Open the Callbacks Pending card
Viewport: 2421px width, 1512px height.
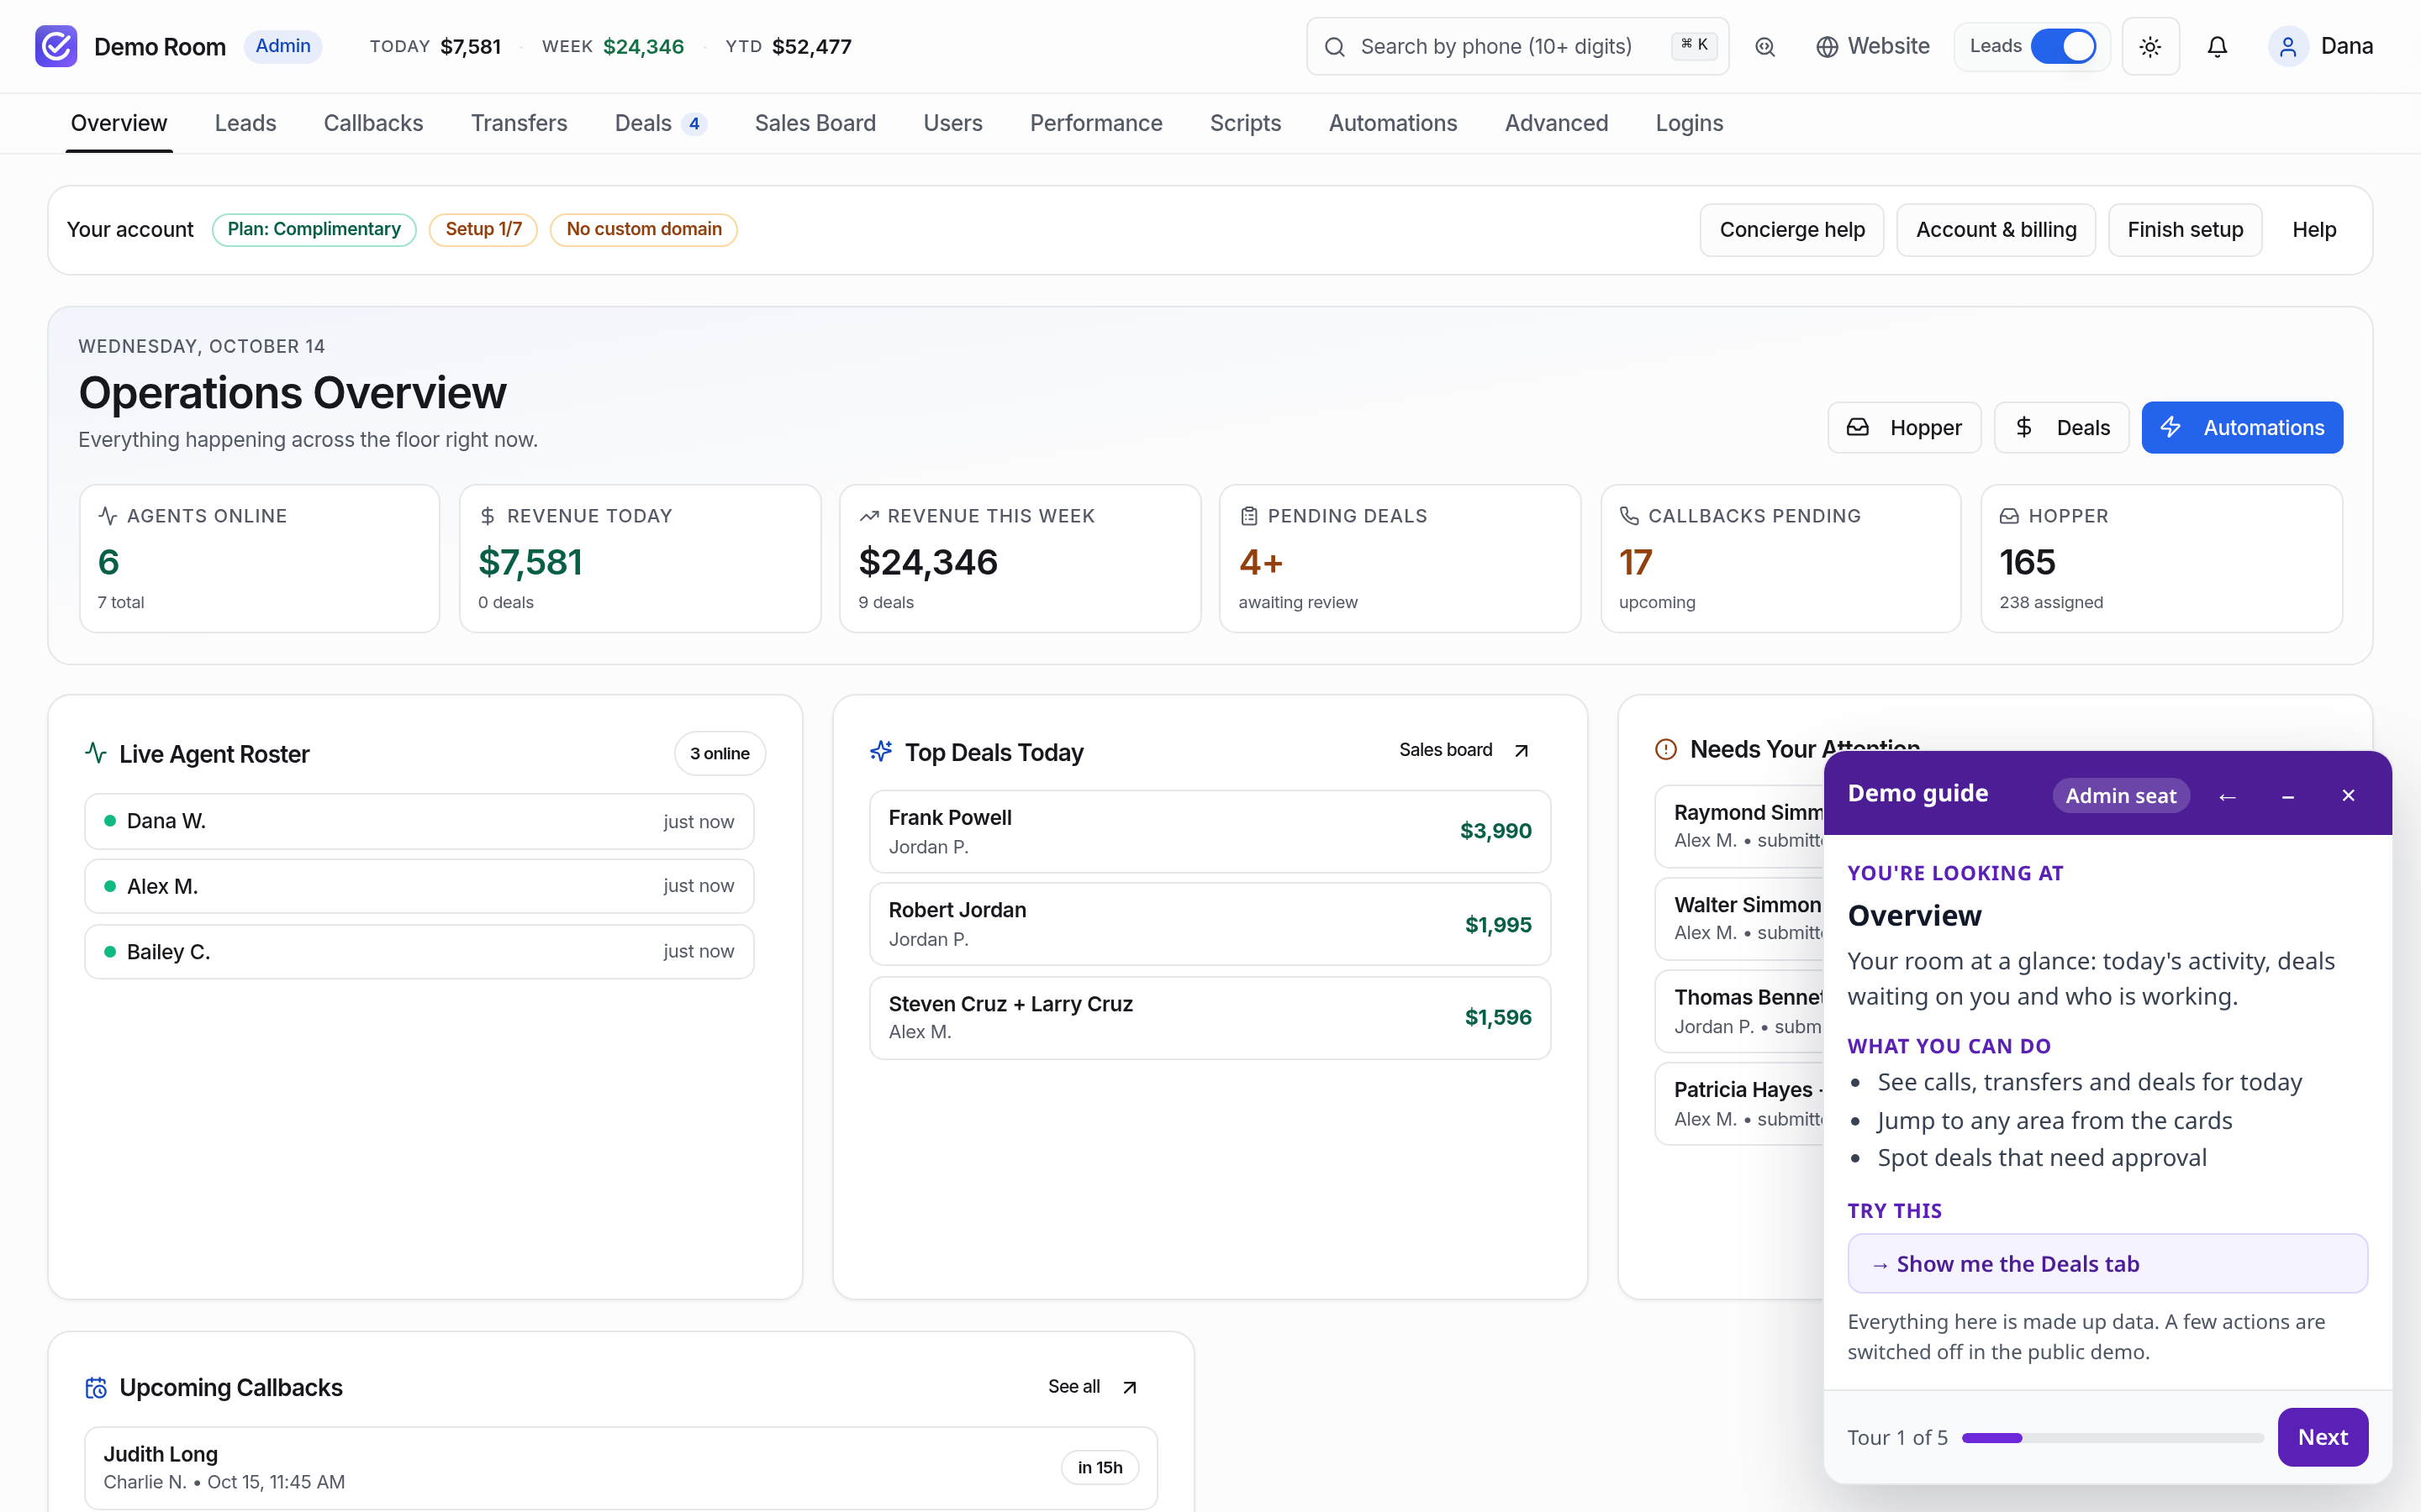click(1780, 559)
